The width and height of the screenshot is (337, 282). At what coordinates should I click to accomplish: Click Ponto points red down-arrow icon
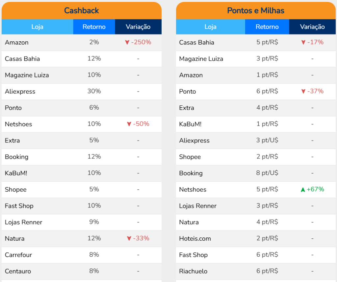click(x=303, y=91)
